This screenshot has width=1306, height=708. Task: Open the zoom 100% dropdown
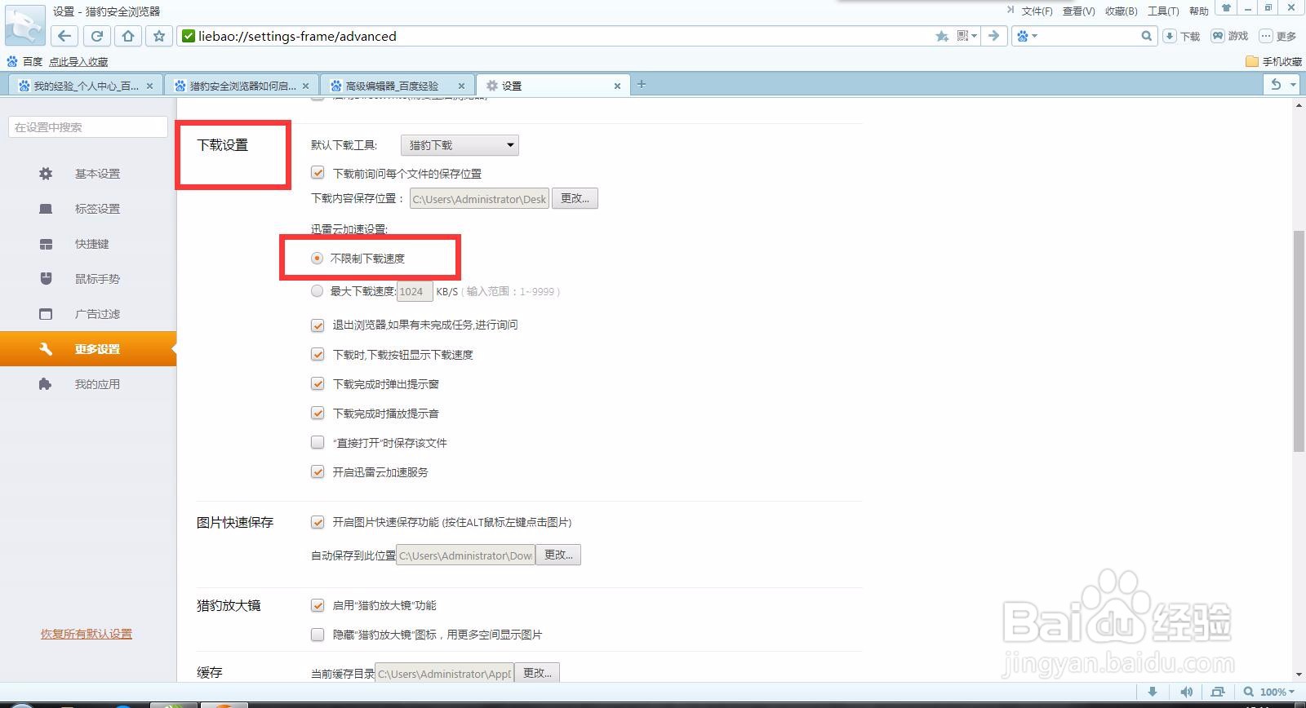[1276, 692]
